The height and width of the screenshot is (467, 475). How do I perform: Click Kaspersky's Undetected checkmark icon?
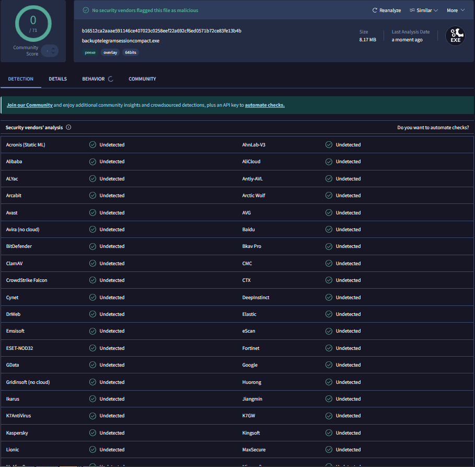(x=92, y=433)
